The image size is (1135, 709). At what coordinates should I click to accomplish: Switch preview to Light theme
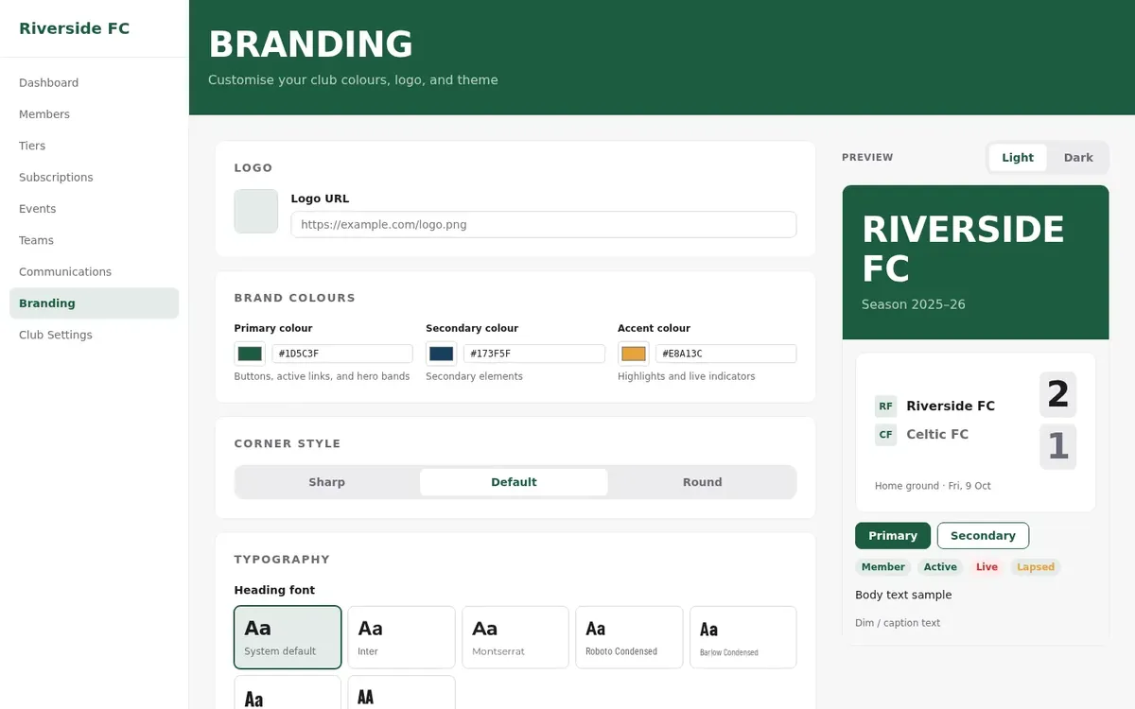pyautogui.click(x=1018, y=158)
